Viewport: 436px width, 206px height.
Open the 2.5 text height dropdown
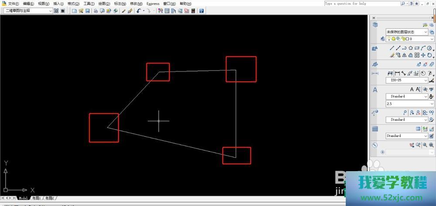point(432,104)
